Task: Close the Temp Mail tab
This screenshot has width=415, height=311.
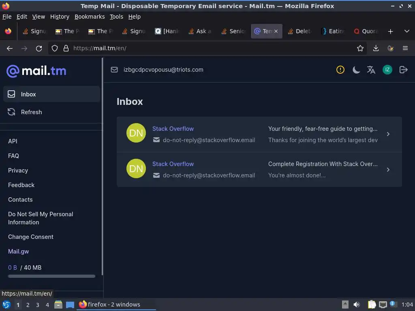Action: [x=276, y=31]
